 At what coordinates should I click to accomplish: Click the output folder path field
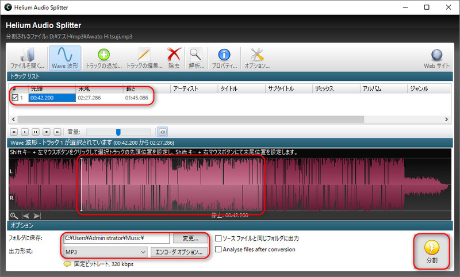tap(116, 238)
